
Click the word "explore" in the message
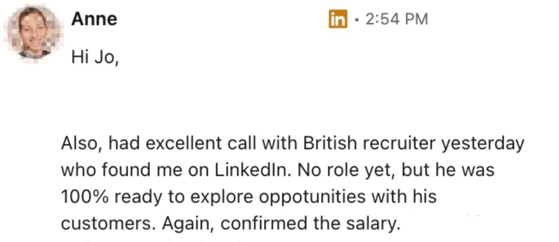(x=222, y=197)
